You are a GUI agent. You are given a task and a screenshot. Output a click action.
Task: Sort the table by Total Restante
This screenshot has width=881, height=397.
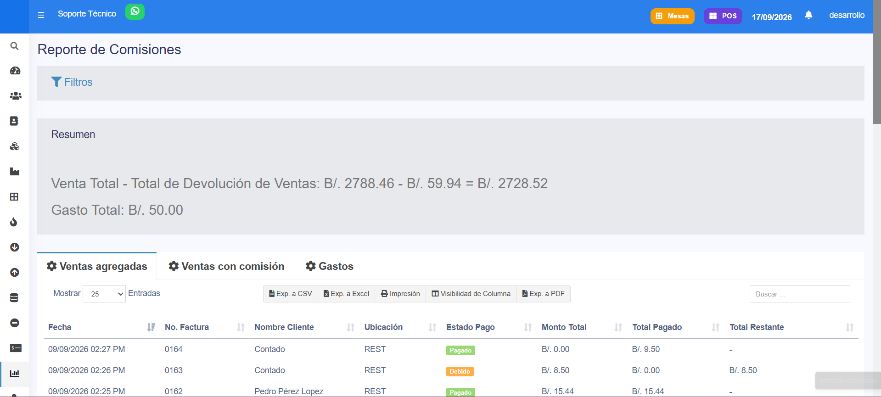791,327
